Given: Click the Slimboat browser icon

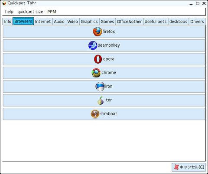Looking at the screenshot, I should tap(95, 114).
